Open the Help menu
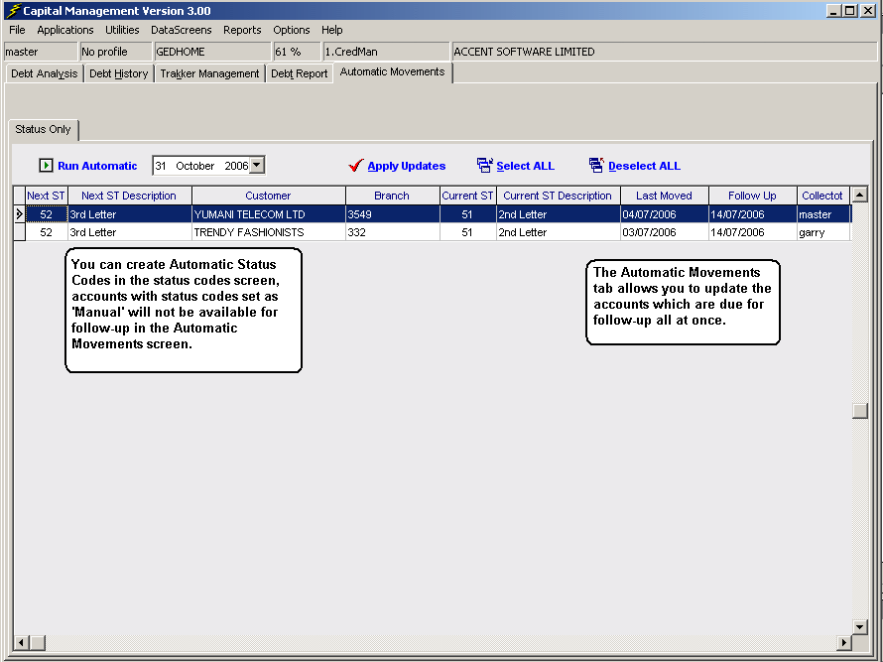883x662 pixels. (332, 30)
